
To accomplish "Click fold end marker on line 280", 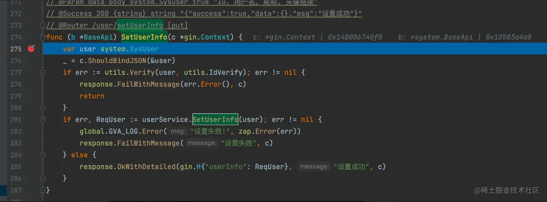I will [43, 108].
